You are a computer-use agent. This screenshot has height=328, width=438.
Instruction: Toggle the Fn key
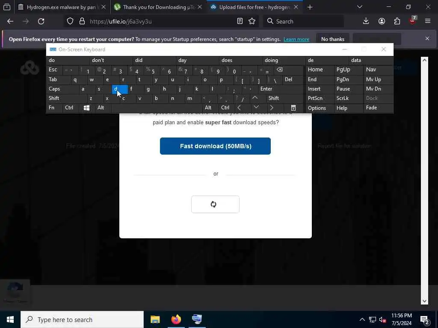[54, 108]
